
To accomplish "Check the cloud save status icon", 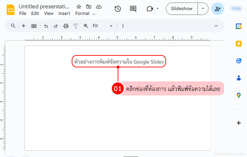I will pyautogui.click(x=99, y=6).
